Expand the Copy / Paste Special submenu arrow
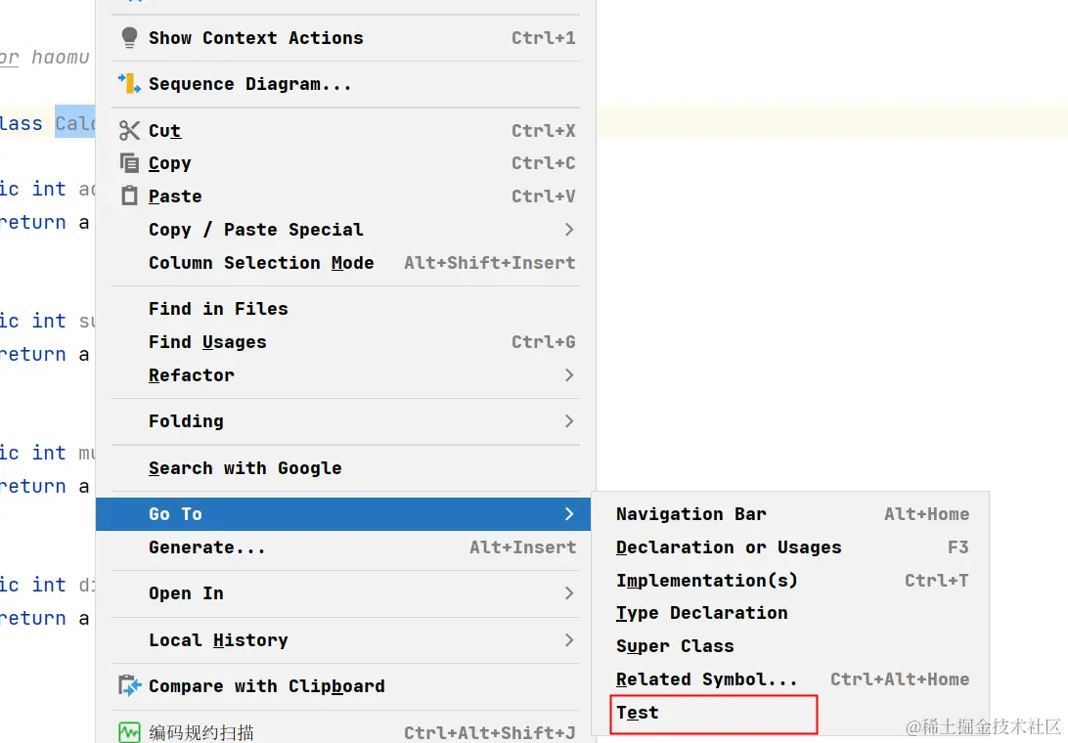 pos(569,230)
